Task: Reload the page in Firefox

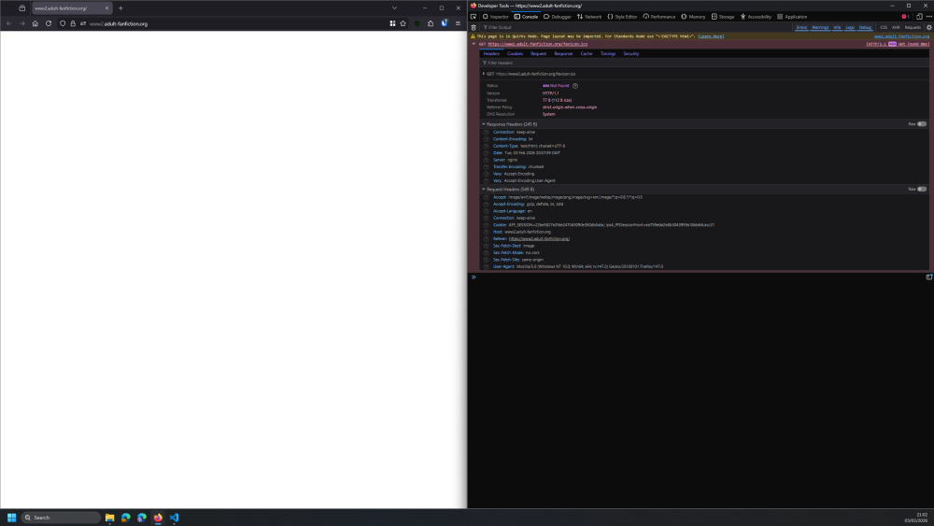Action: (49, 23)
